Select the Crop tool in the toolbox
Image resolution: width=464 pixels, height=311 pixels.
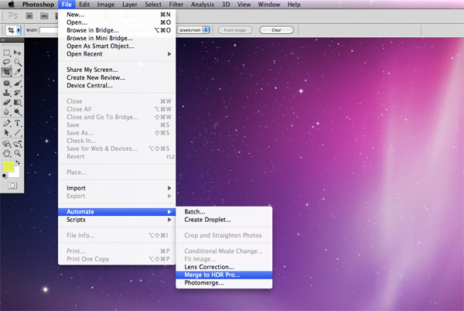tap(6, 72)
